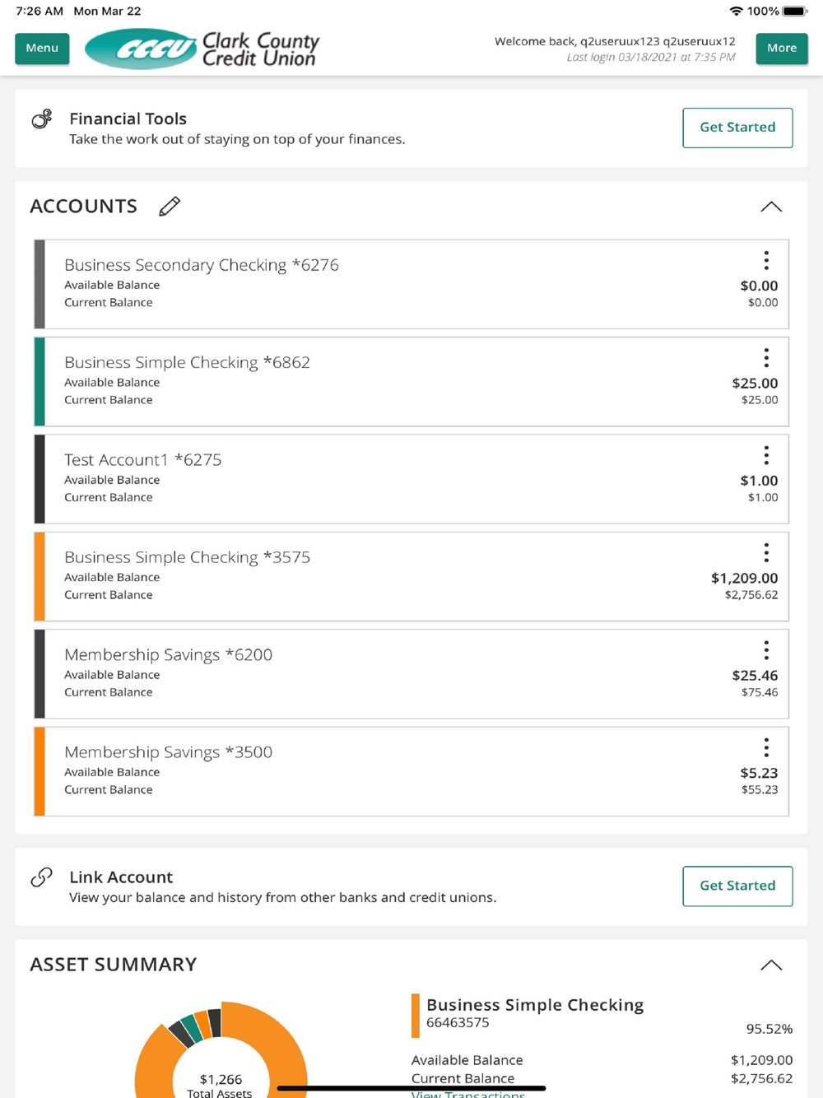Open View Transactions link in Asset Summary
The image size is (823, 1098).
pyautogui.click(x=468, y=1093)
